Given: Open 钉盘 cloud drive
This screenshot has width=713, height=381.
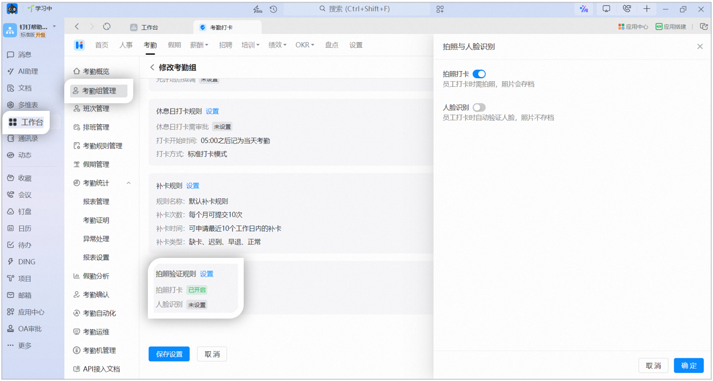Looking at the screenshot, I should click(19, 212).
